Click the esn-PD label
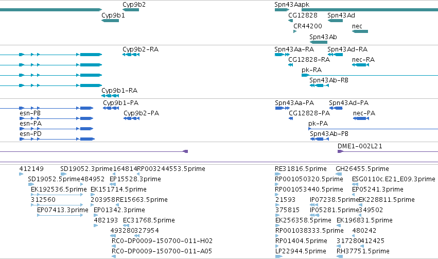This screenshot has height=259, width=438. coord(30,134)
